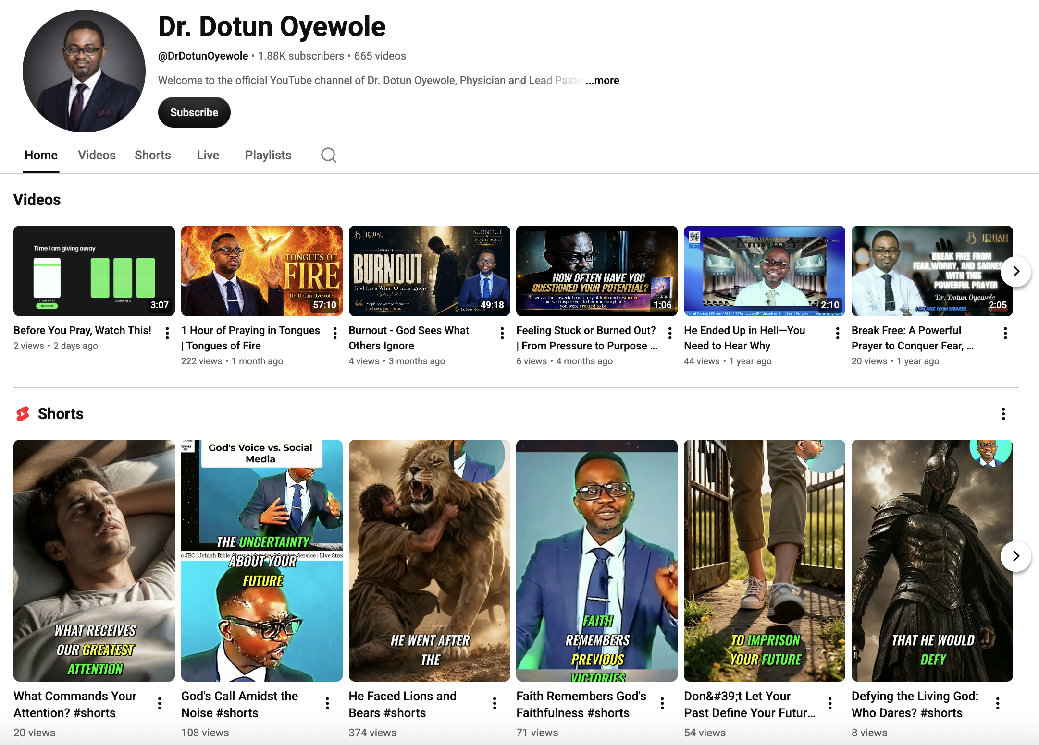1039x745 pixels.
Task: Open 'Defying the Living God' short title
Action: click(915, 704)
